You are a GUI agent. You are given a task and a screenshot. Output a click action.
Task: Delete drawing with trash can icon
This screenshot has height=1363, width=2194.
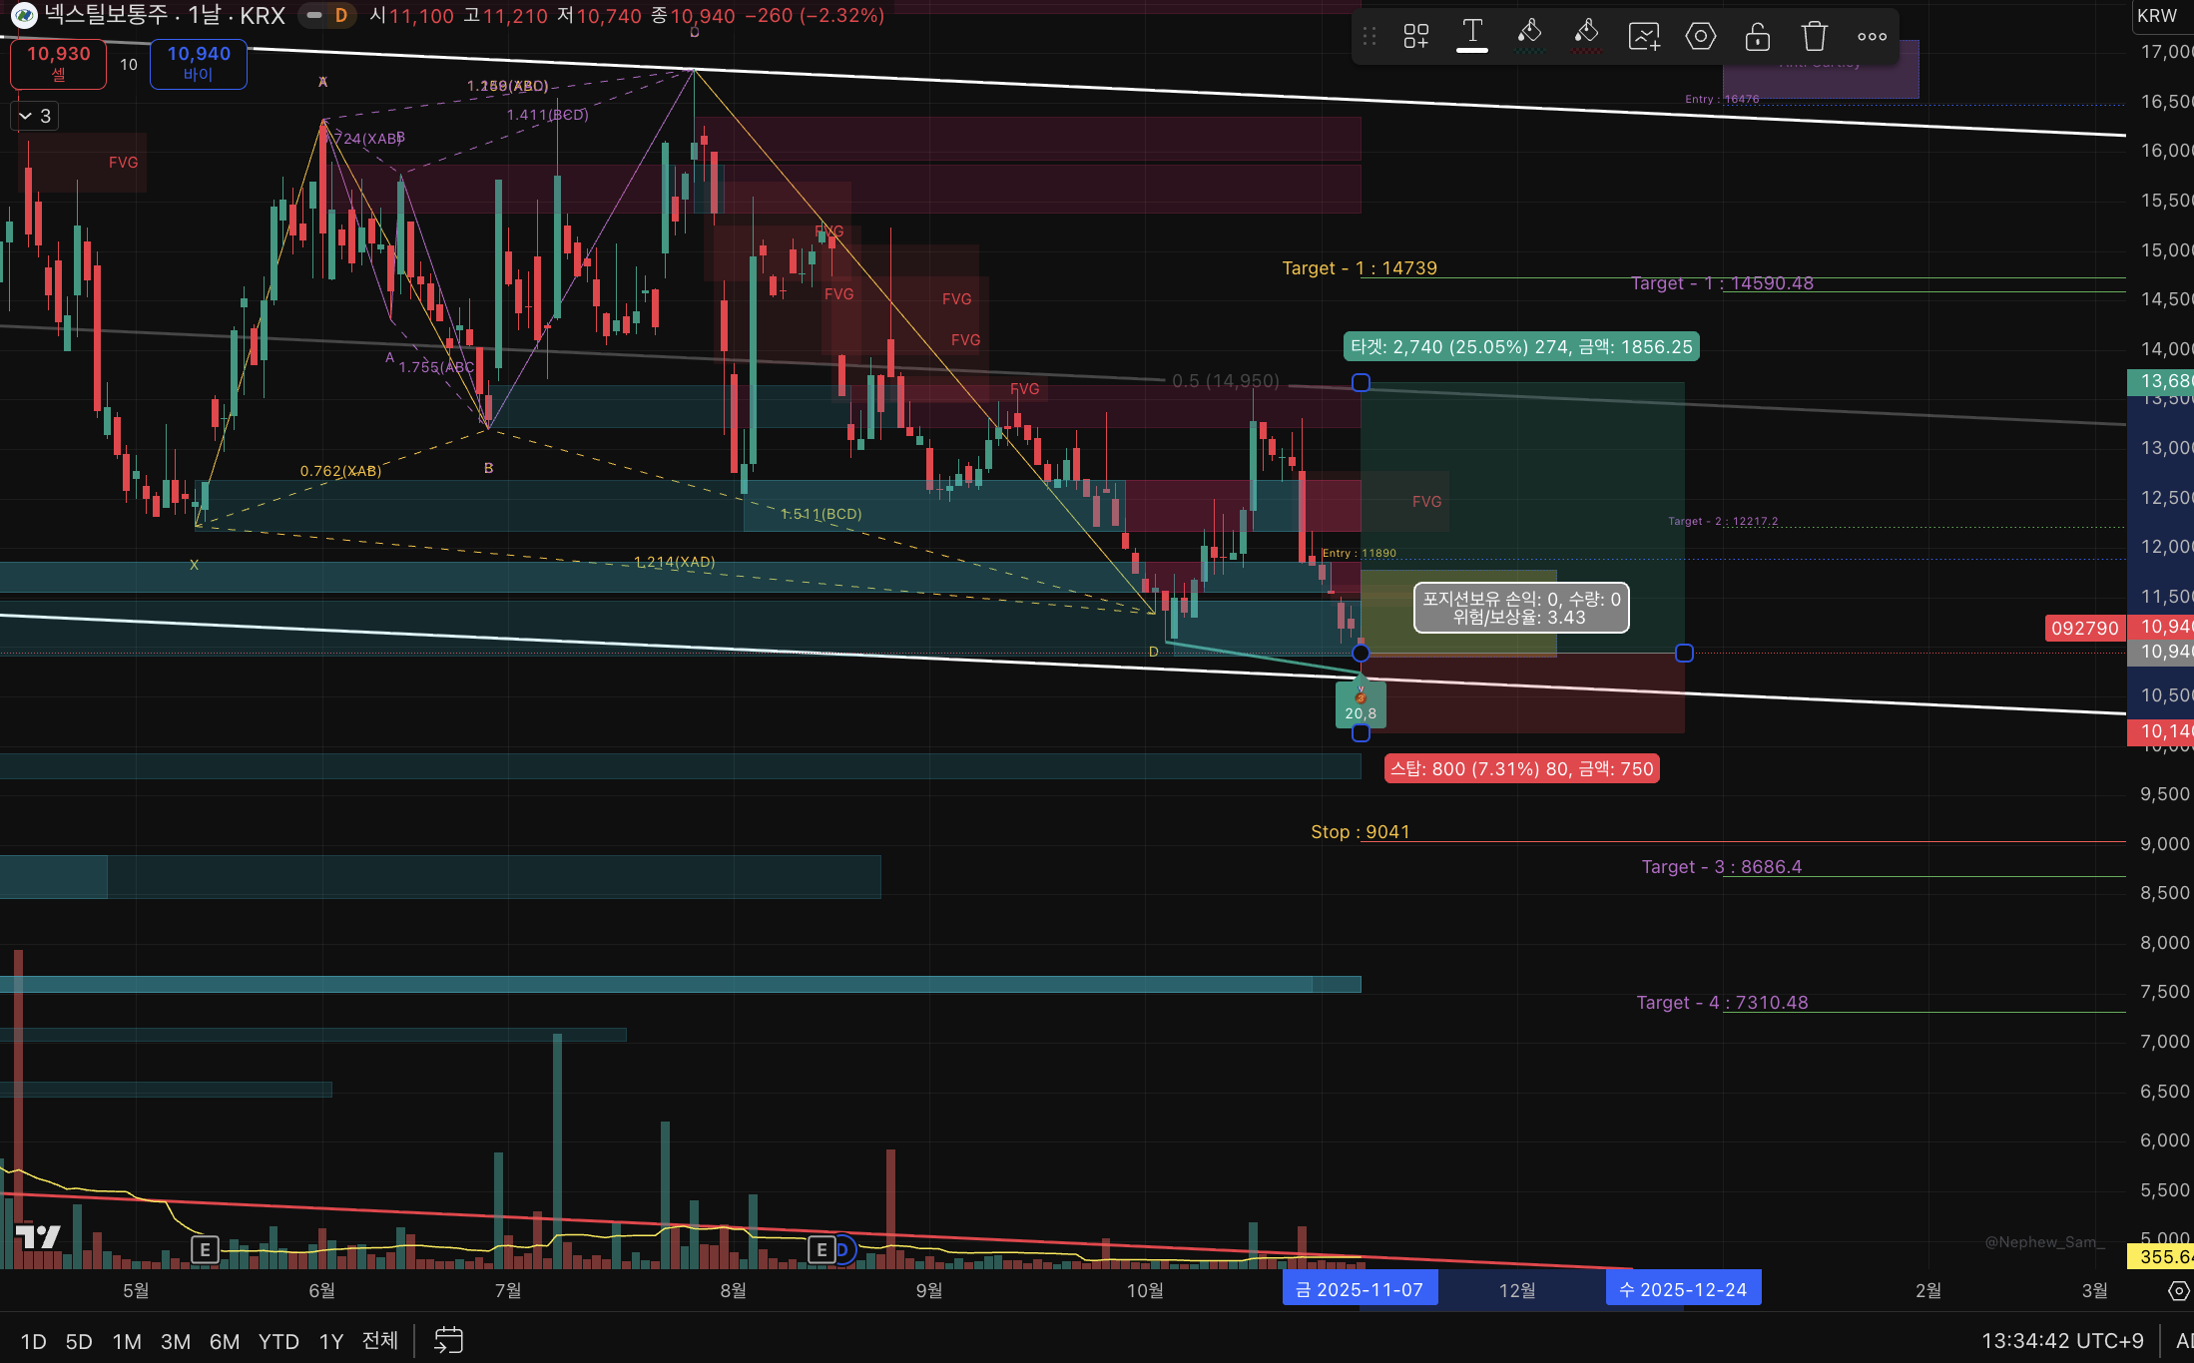pos(1814,37)
